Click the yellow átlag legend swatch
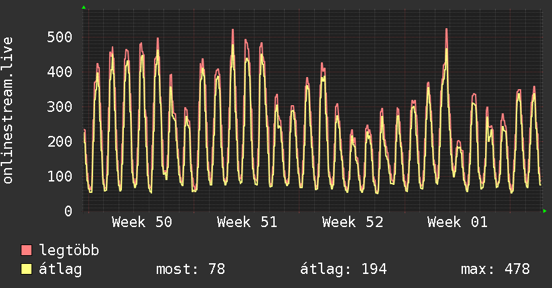Screen dimensions: 552x288 point(26,269)
